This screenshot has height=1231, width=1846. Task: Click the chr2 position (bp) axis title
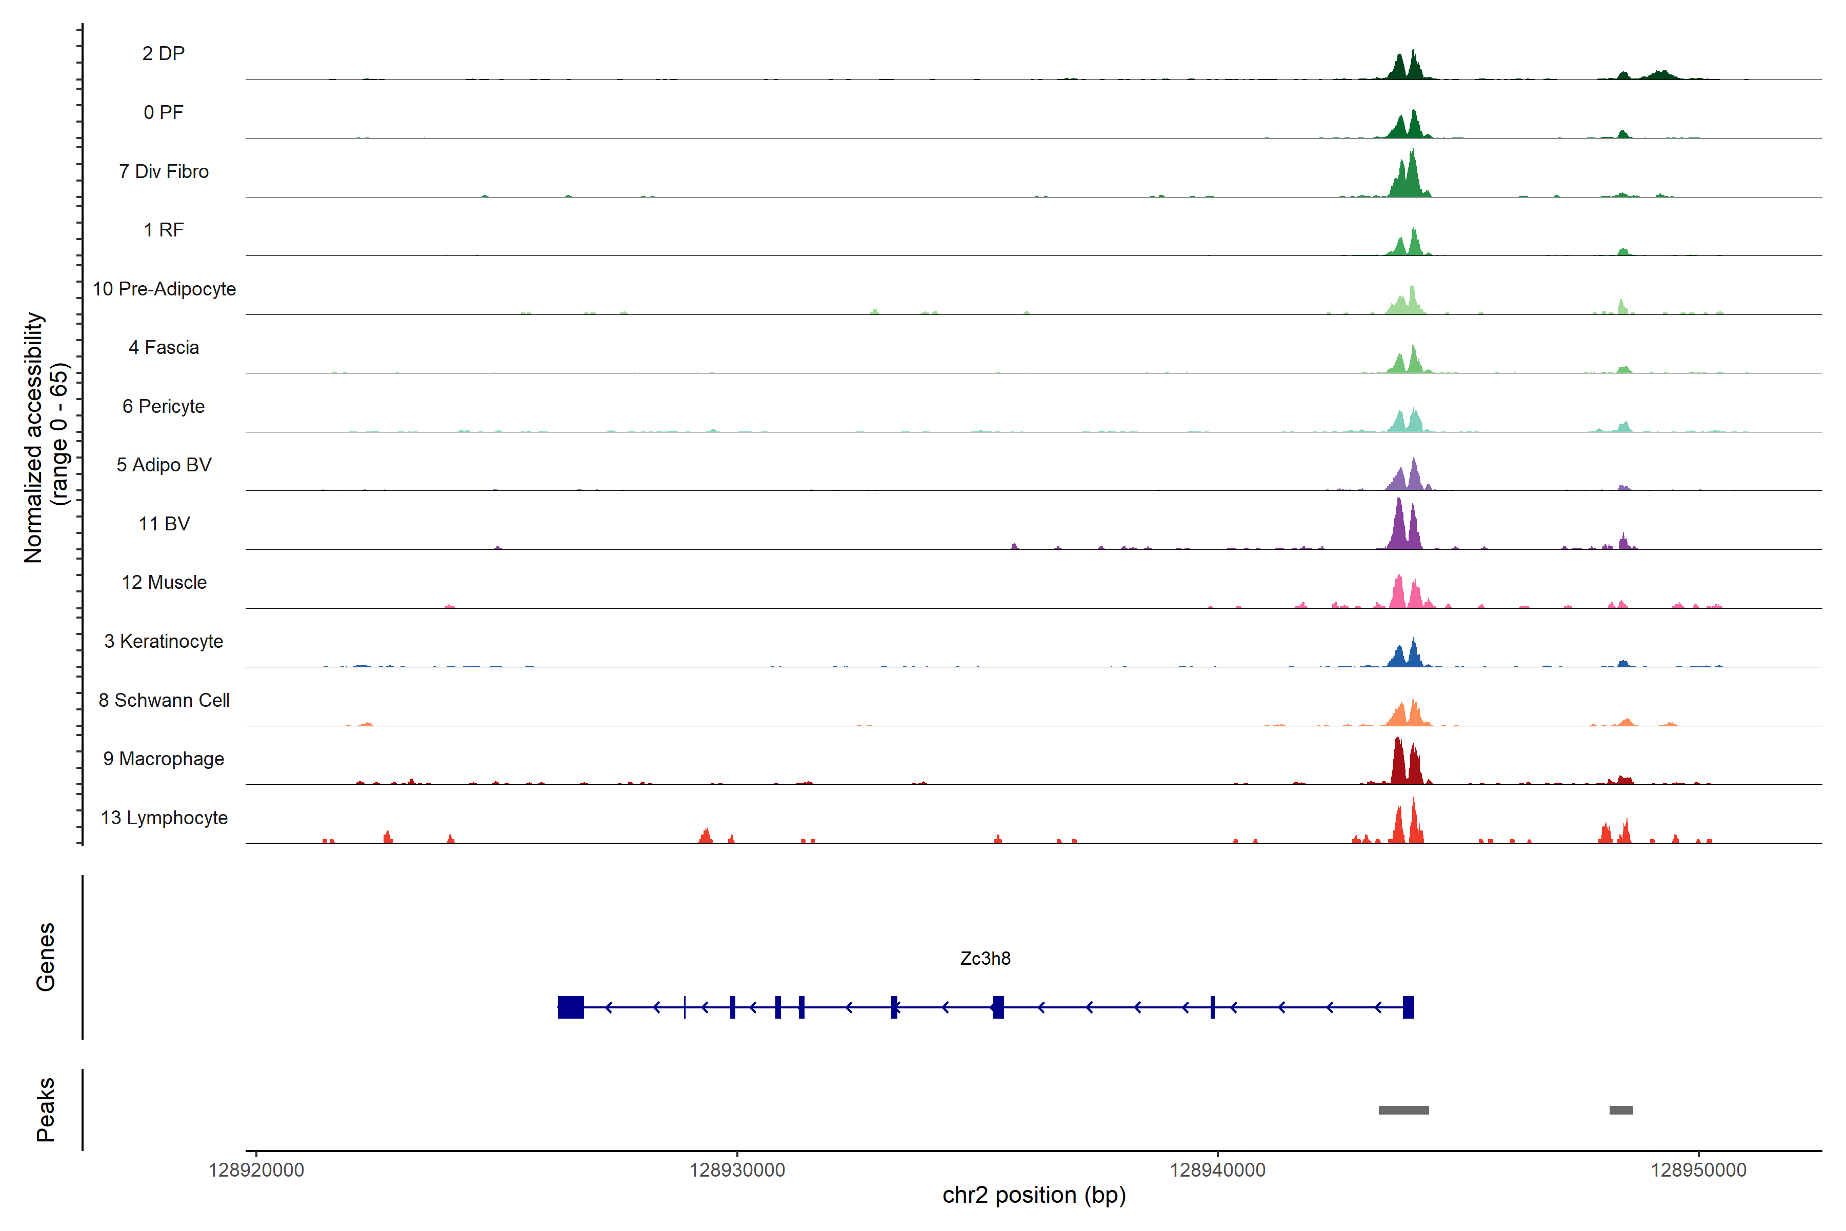point(1034,1195)
